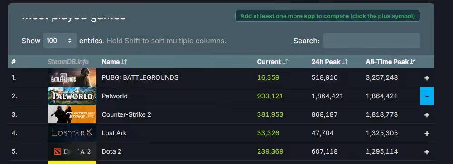
Task: Select Counter-Strike 2 24h peak 868,187
Action: point(324,114)
